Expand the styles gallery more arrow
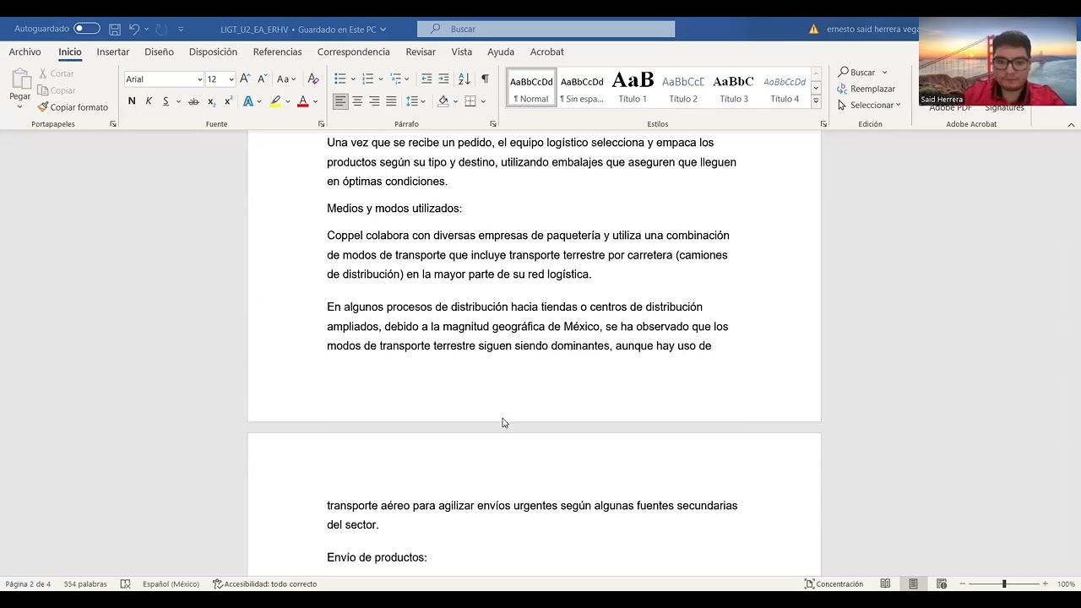Image resolution: width=1081 pixels, height=608 pixels. [x=816, y=101]
